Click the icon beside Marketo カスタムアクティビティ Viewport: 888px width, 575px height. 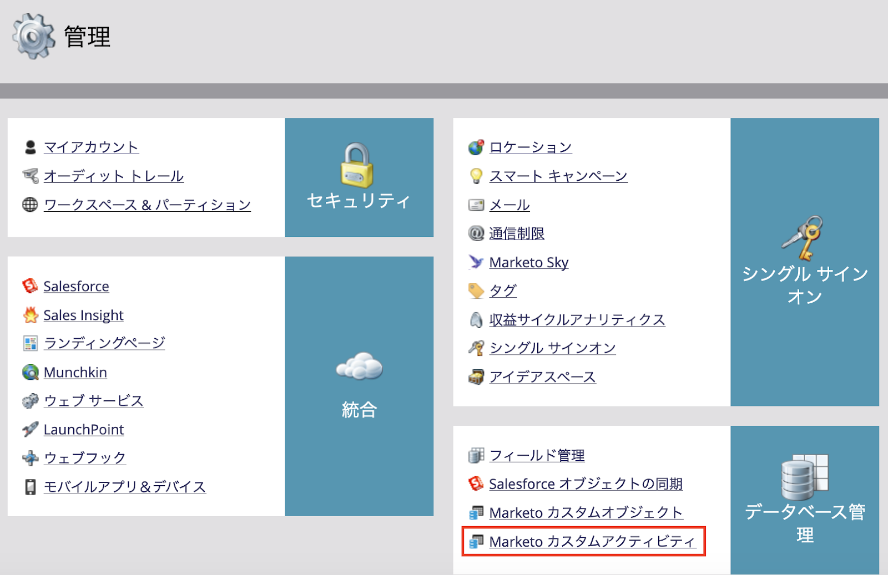pyautogui.click(x=476, y=541)
